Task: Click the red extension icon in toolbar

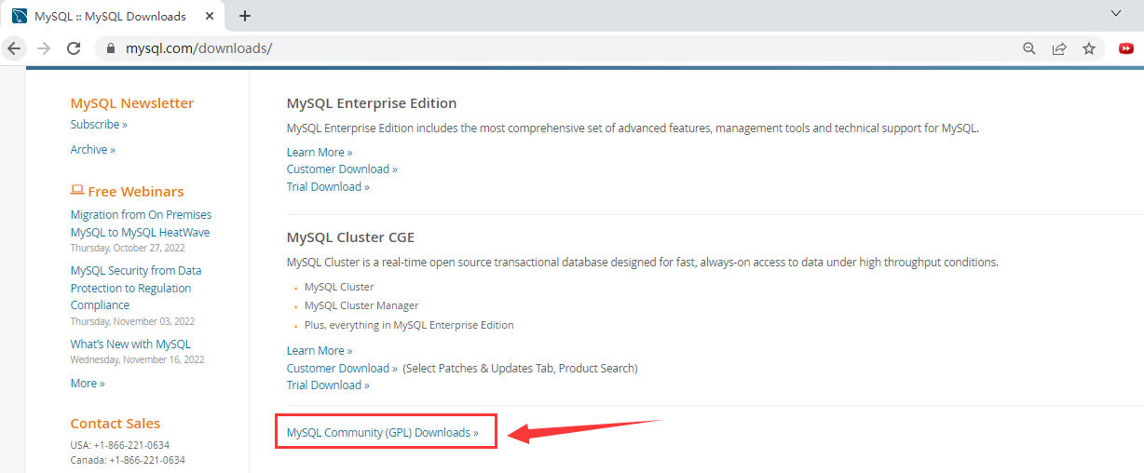Action: pyautogui.click(x=1126, y=48)
